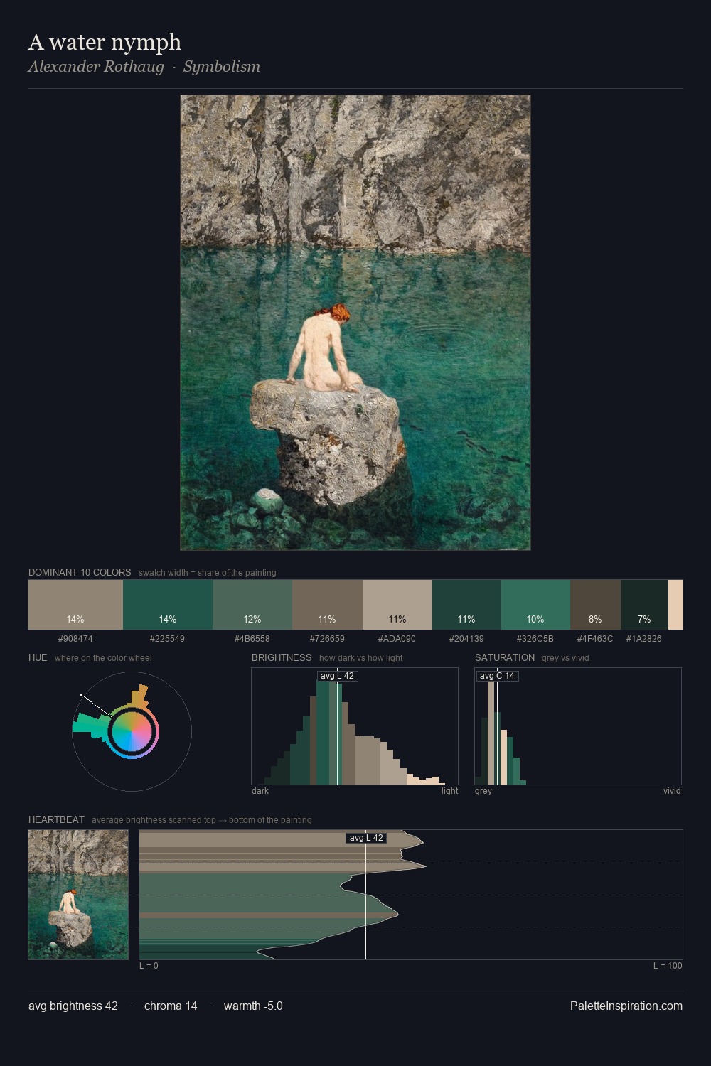Click 'how dark vs how light' caption
Screen dimensions: 711x1066
tap(360, 658)
